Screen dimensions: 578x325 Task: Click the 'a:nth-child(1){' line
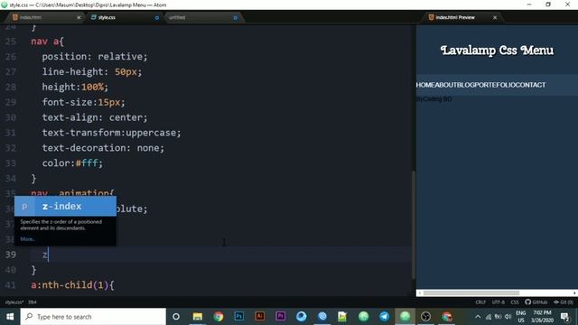click(72, 285)
